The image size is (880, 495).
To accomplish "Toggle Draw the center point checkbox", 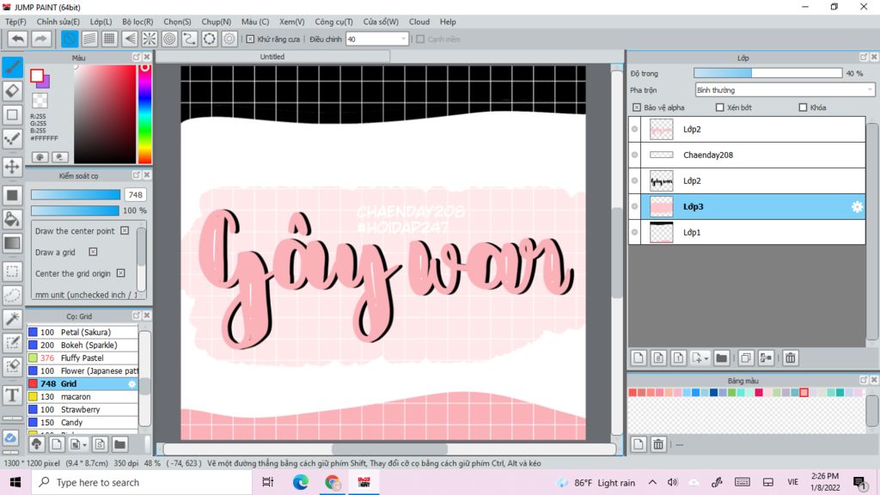I will point(125,230).
